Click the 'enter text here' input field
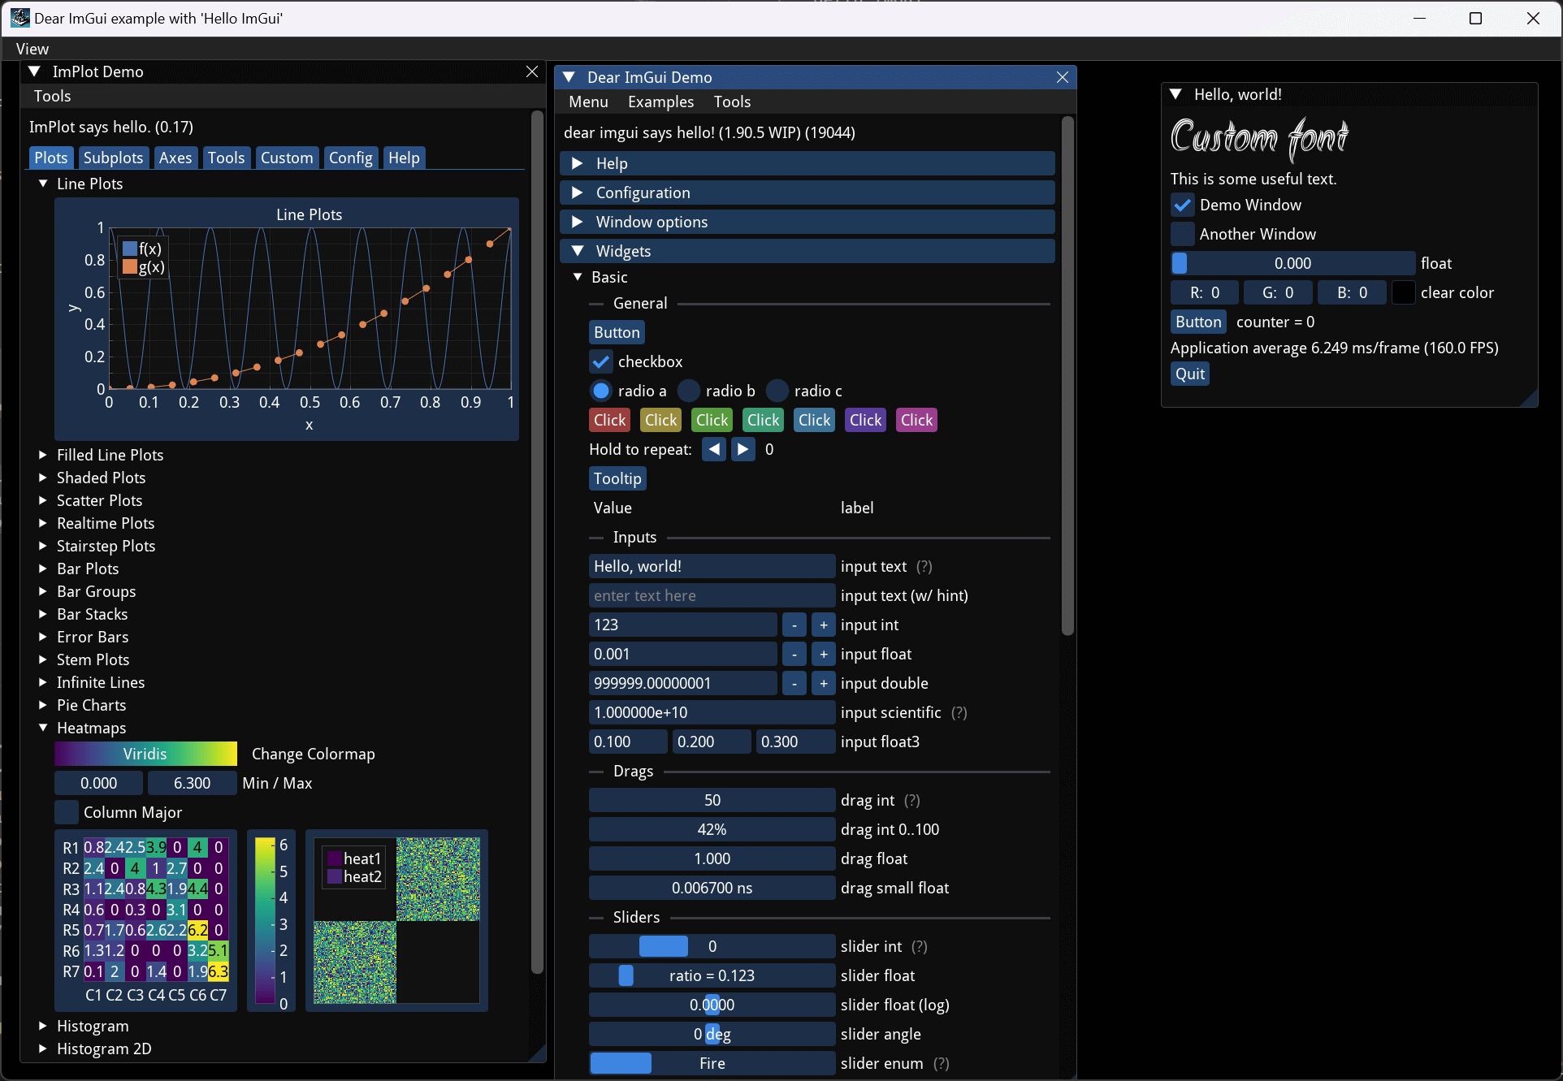Image resolution: width=1563 pixels, height=1081 pixels. pos(712,595)
